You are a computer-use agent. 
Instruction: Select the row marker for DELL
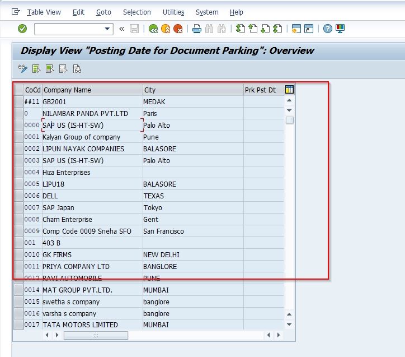18,196
